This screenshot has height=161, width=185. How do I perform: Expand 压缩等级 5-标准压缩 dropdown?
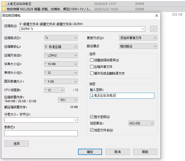tap(61, 47)
